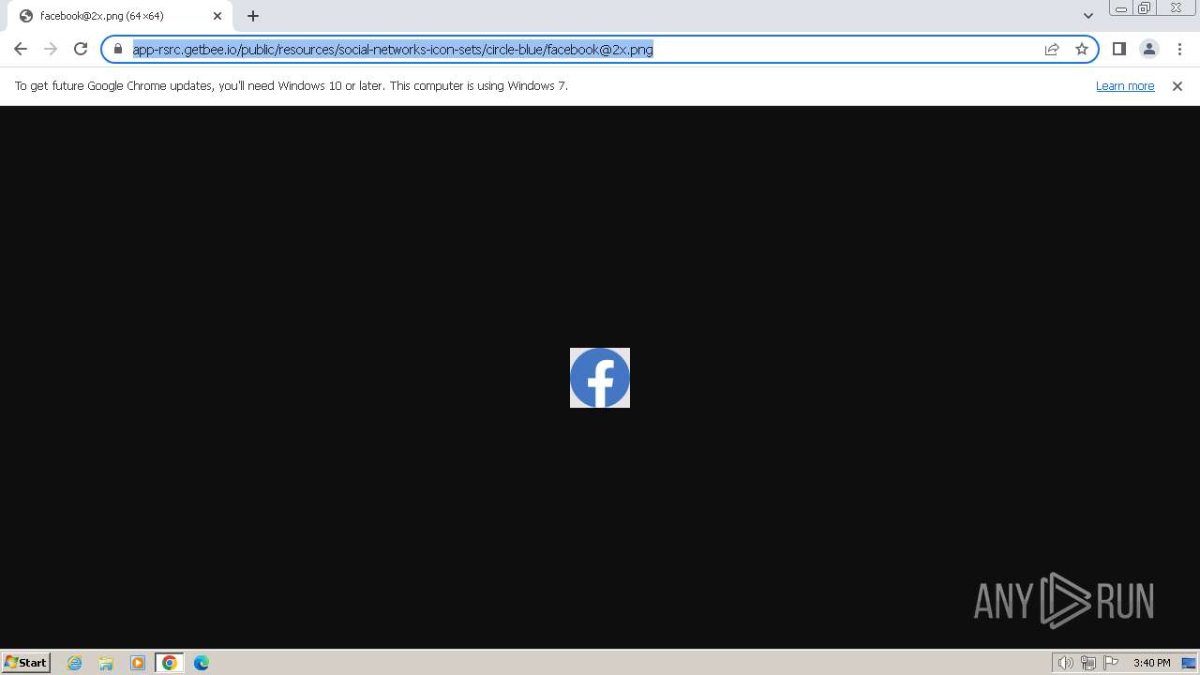Switch to Chrome in taskbar
Viewport: 1200px width, 675px height.
coord(170,663)
